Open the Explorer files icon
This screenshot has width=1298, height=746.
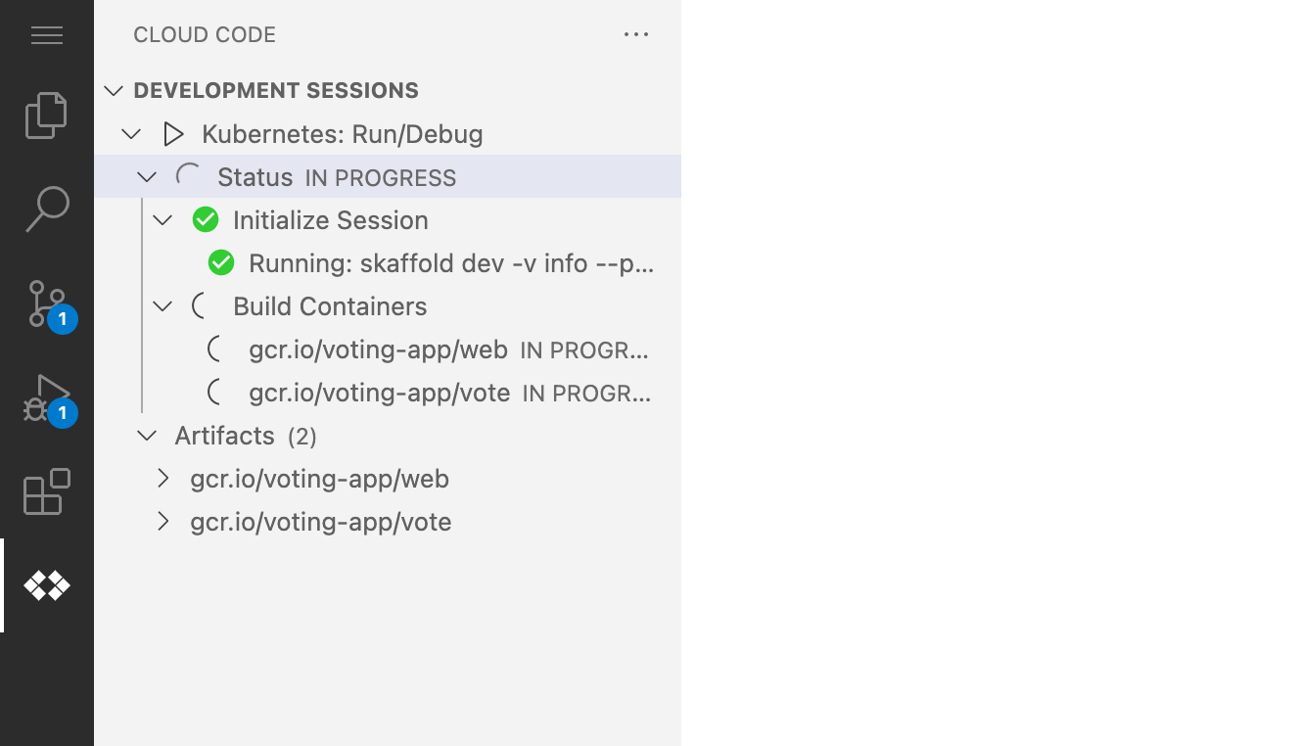point(47,116)
